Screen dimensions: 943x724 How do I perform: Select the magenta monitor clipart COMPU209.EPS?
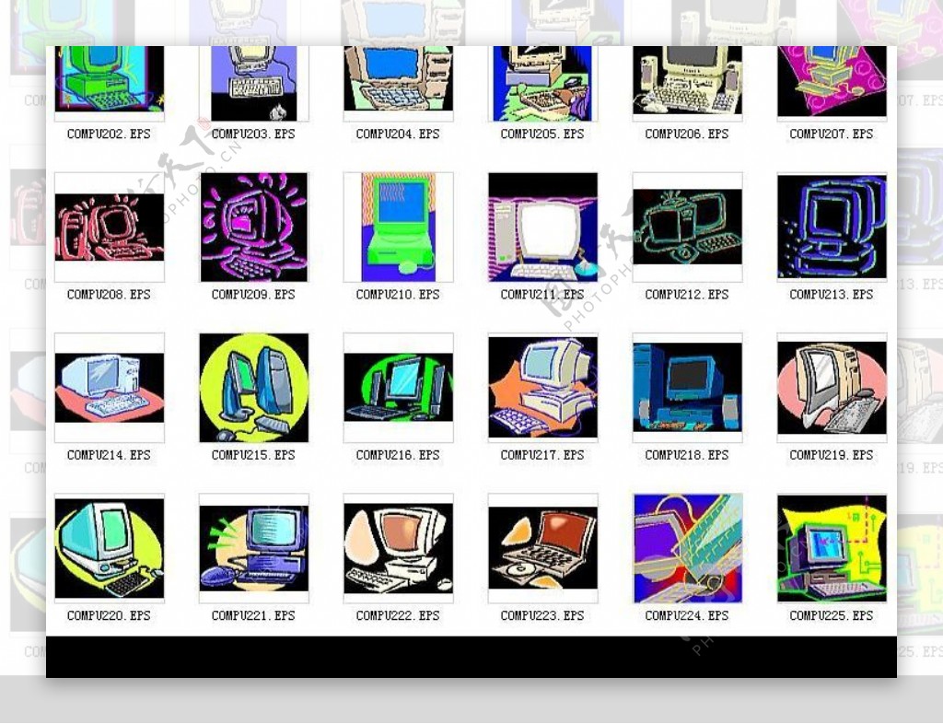coord(253,227)
